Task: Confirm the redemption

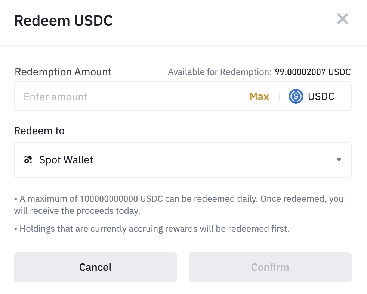Action: click(270, 267)
